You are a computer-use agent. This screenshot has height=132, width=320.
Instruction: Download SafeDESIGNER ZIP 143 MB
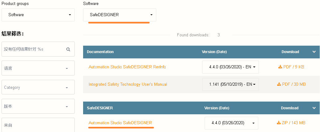[291, 123]
